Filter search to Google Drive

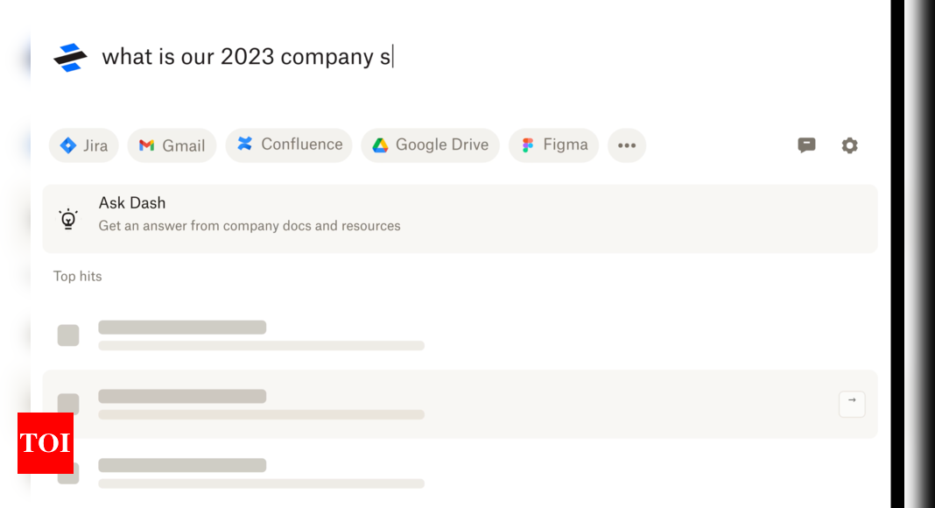[x=431, y=145]
